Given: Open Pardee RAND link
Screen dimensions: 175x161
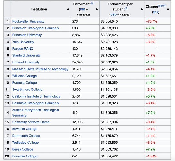Looking at the screenshot, I should pyautogui.click(x=23, y=49).
